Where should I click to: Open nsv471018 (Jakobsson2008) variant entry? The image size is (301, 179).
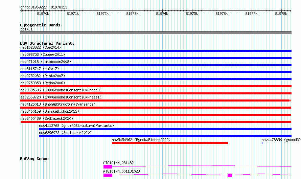pyautogui.click(x=46, y=62)
